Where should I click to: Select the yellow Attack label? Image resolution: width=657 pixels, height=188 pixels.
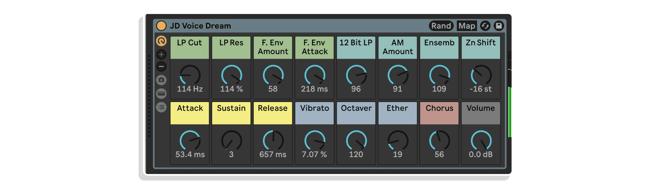(x=190, y=113)
